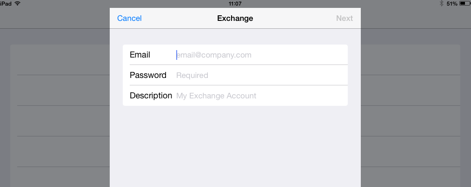Click the Password row label

click(148, 75)
